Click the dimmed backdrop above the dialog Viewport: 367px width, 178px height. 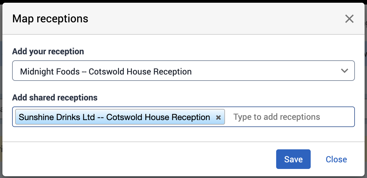click(182, 1)
